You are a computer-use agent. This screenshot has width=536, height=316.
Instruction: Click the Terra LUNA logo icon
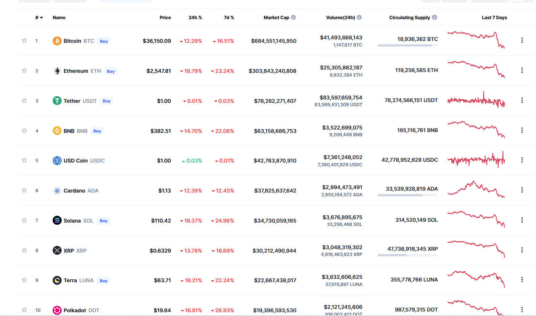pos(57,280)
